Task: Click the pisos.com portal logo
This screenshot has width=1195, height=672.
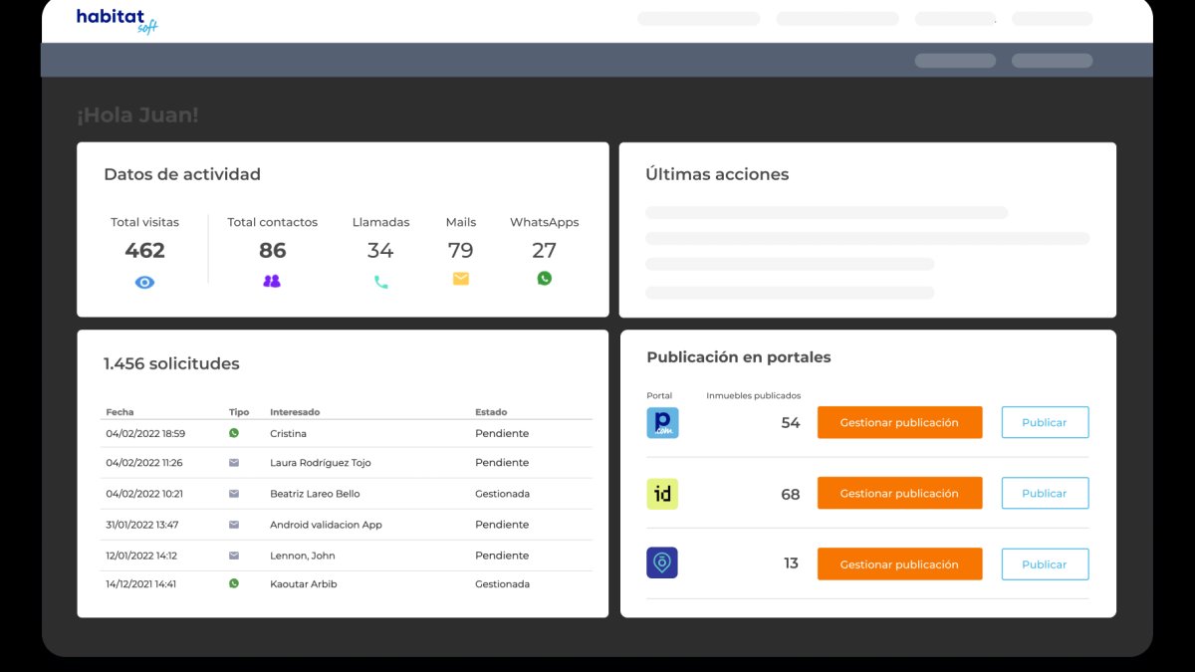Action: click(662, 423)
